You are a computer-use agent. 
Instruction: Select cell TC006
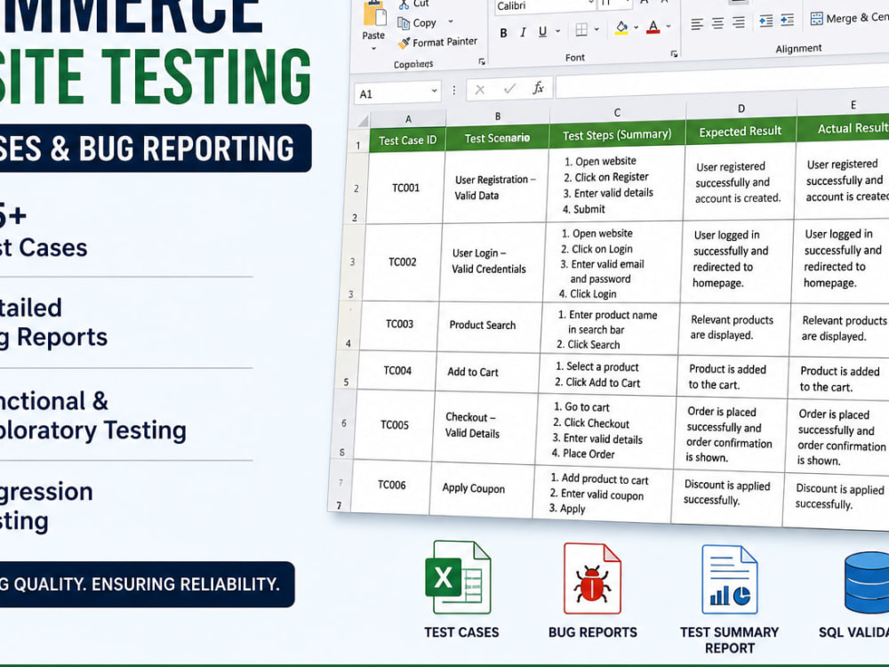(392, 485)
